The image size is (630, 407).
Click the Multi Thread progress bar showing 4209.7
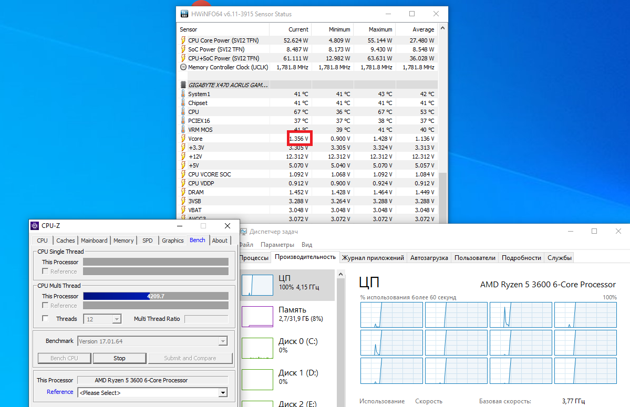click(156, 296)
